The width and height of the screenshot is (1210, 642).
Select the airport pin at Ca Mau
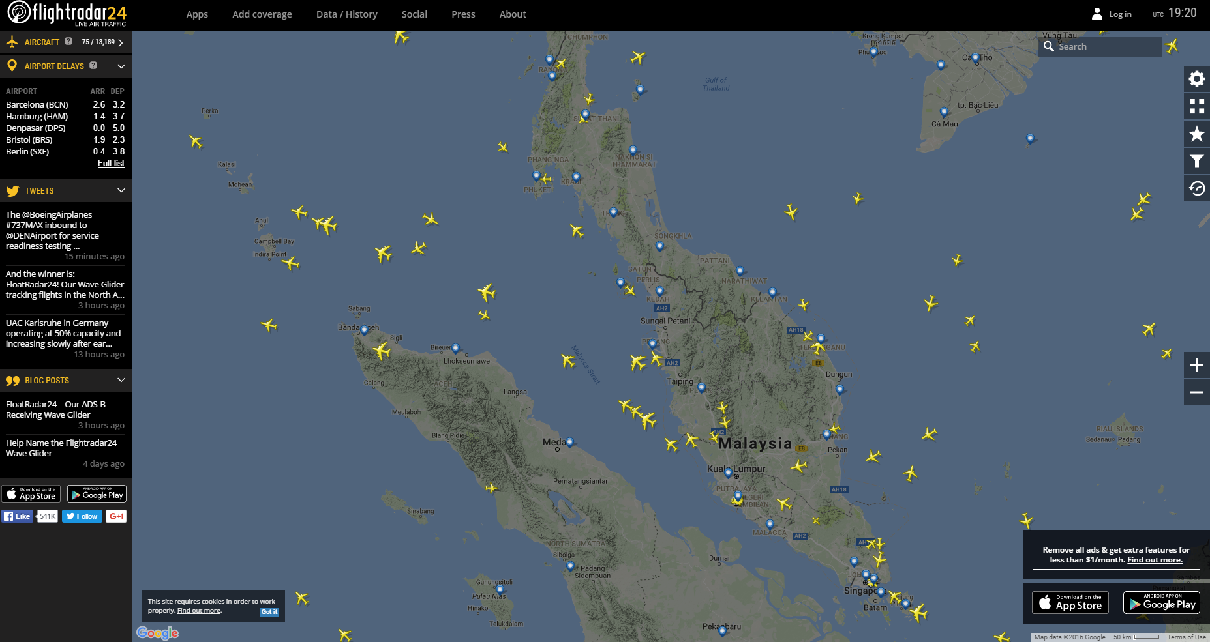[944, 112]
